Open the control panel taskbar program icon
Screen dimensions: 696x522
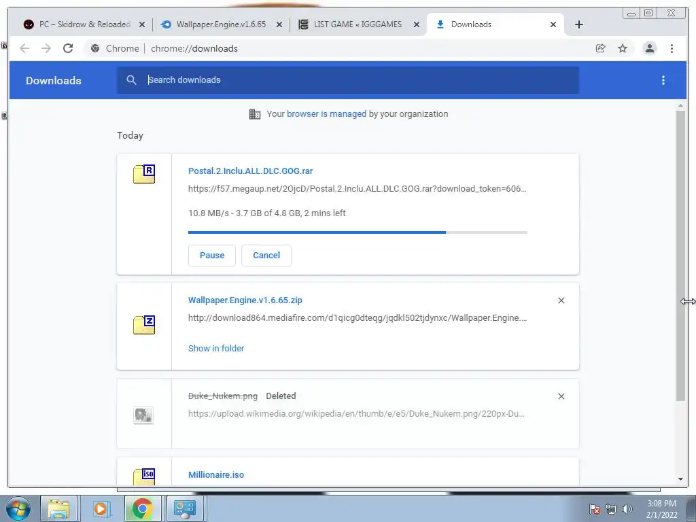point(184,508)
